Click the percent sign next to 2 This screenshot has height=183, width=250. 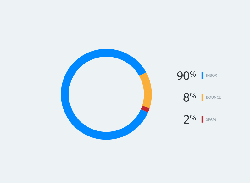[x=193, y=118]
